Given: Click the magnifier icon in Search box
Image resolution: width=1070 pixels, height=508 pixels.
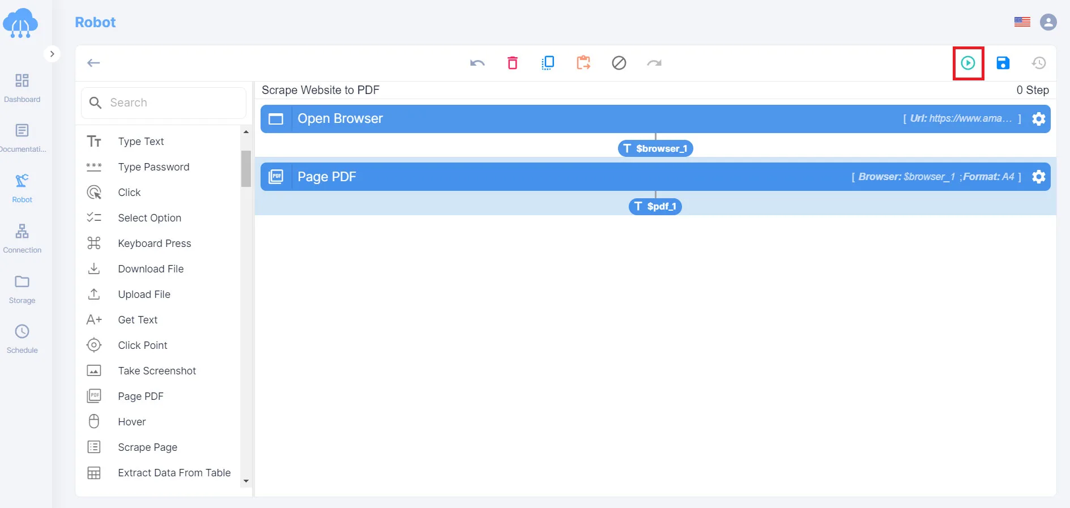Looking at the screenshot, I should [x=96, y=103].
